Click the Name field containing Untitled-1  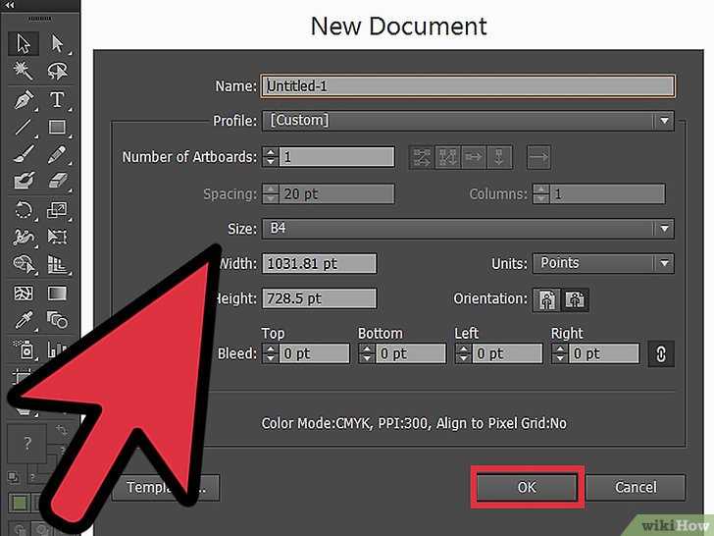[x=468, y=86]
